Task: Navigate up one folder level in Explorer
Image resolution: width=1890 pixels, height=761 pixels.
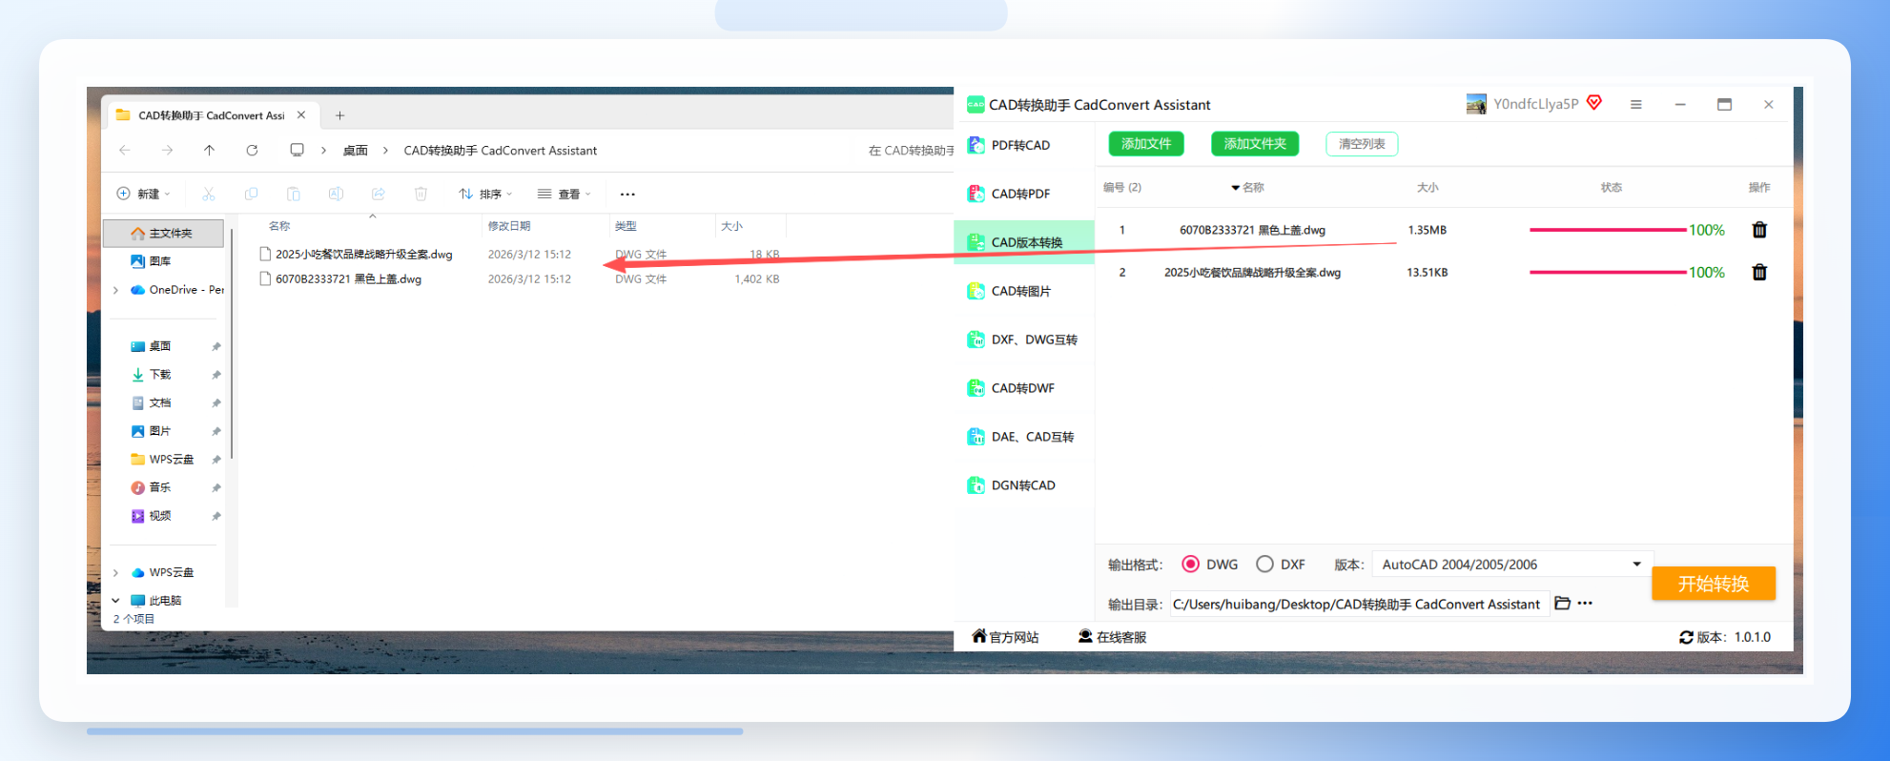Action: click(210, 151)
